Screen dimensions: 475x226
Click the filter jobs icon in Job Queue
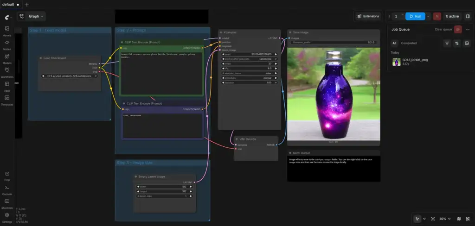(447, 43)
